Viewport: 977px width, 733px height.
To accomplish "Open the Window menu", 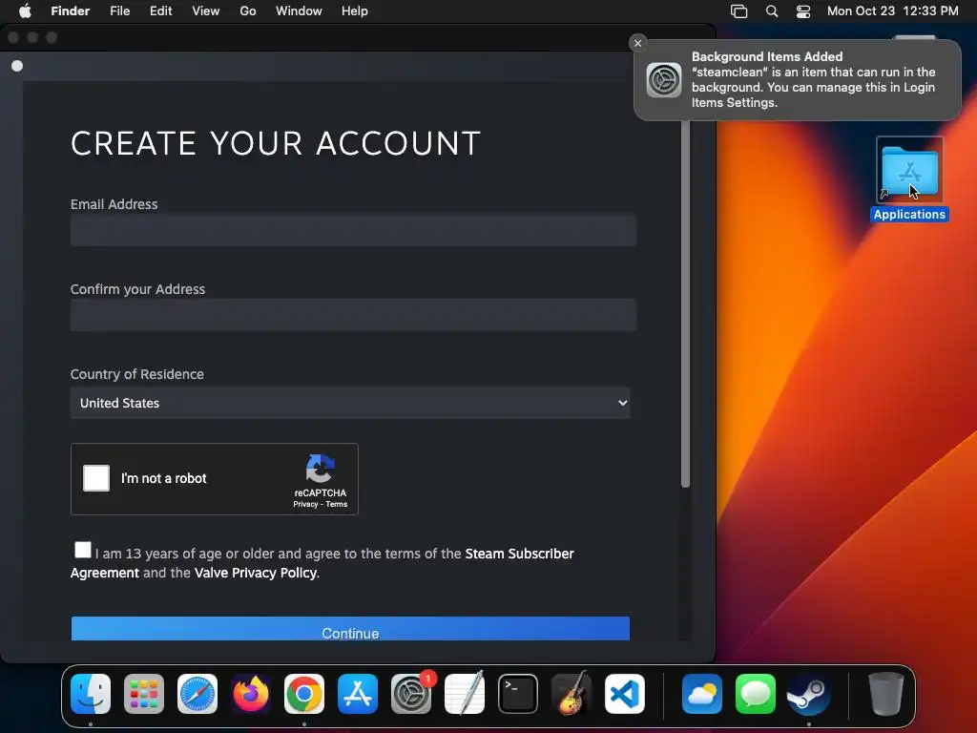I will pos(299,11).
